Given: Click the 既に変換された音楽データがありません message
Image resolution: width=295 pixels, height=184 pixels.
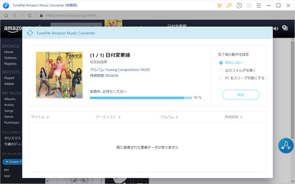Looking at the screenshot, I should [147, 147].
